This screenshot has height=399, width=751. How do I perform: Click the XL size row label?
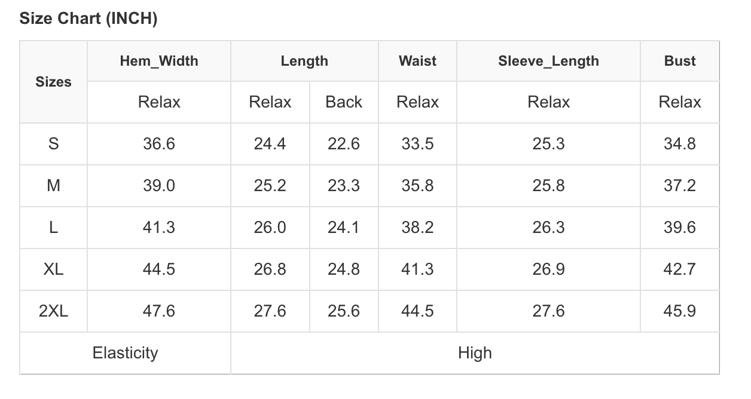pos(53,269)
